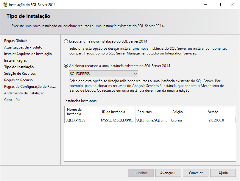Click the SQL Server installer title bar icon
The width and height of the screenshot is (240, 181).
click(x=5, y=5)
